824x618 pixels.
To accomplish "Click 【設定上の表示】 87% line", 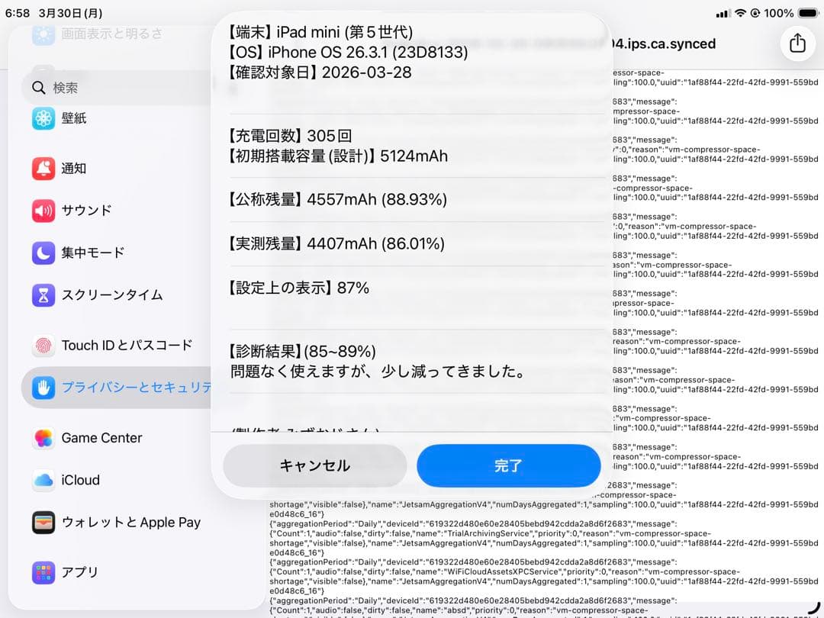I will [x=298, y=288].
